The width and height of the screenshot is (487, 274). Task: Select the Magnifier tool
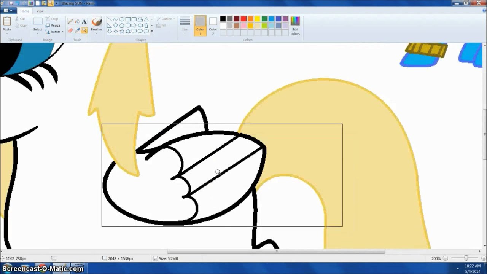click(84, 30)
